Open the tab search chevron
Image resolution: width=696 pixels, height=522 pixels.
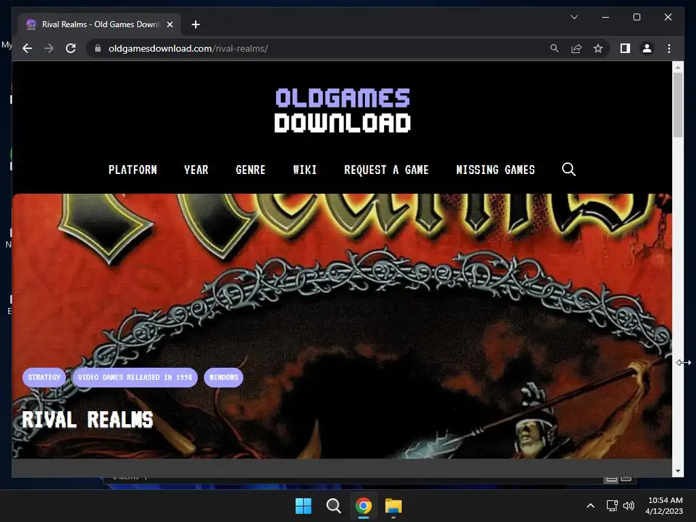[574, 17]
